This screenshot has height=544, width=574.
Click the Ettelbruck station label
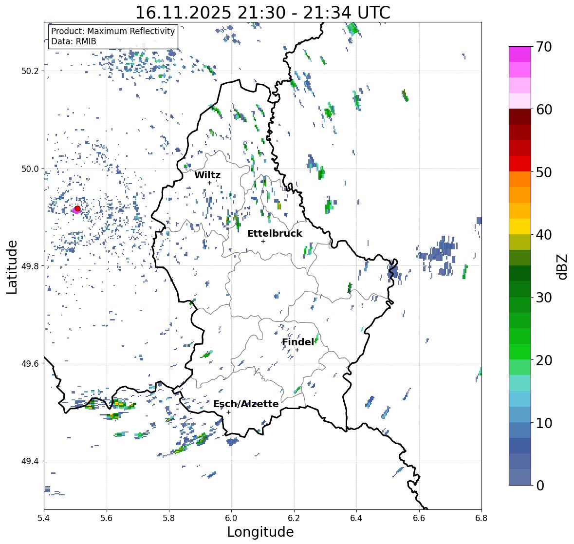click(275, 233)
